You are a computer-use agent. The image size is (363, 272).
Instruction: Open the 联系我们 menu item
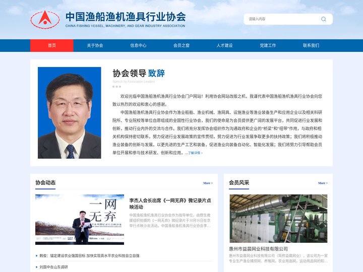click(x=311, y=45)
